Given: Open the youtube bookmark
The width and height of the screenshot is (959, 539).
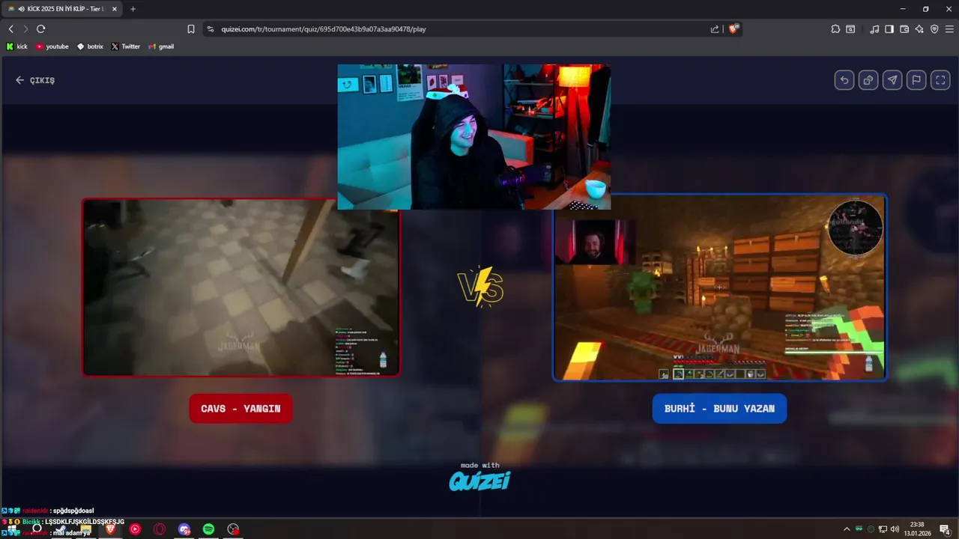Looking at the screenshot, I should [x=52, y=46].
